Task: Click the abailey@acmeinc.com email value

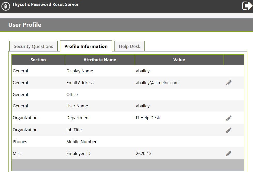Action: [157, 83]
